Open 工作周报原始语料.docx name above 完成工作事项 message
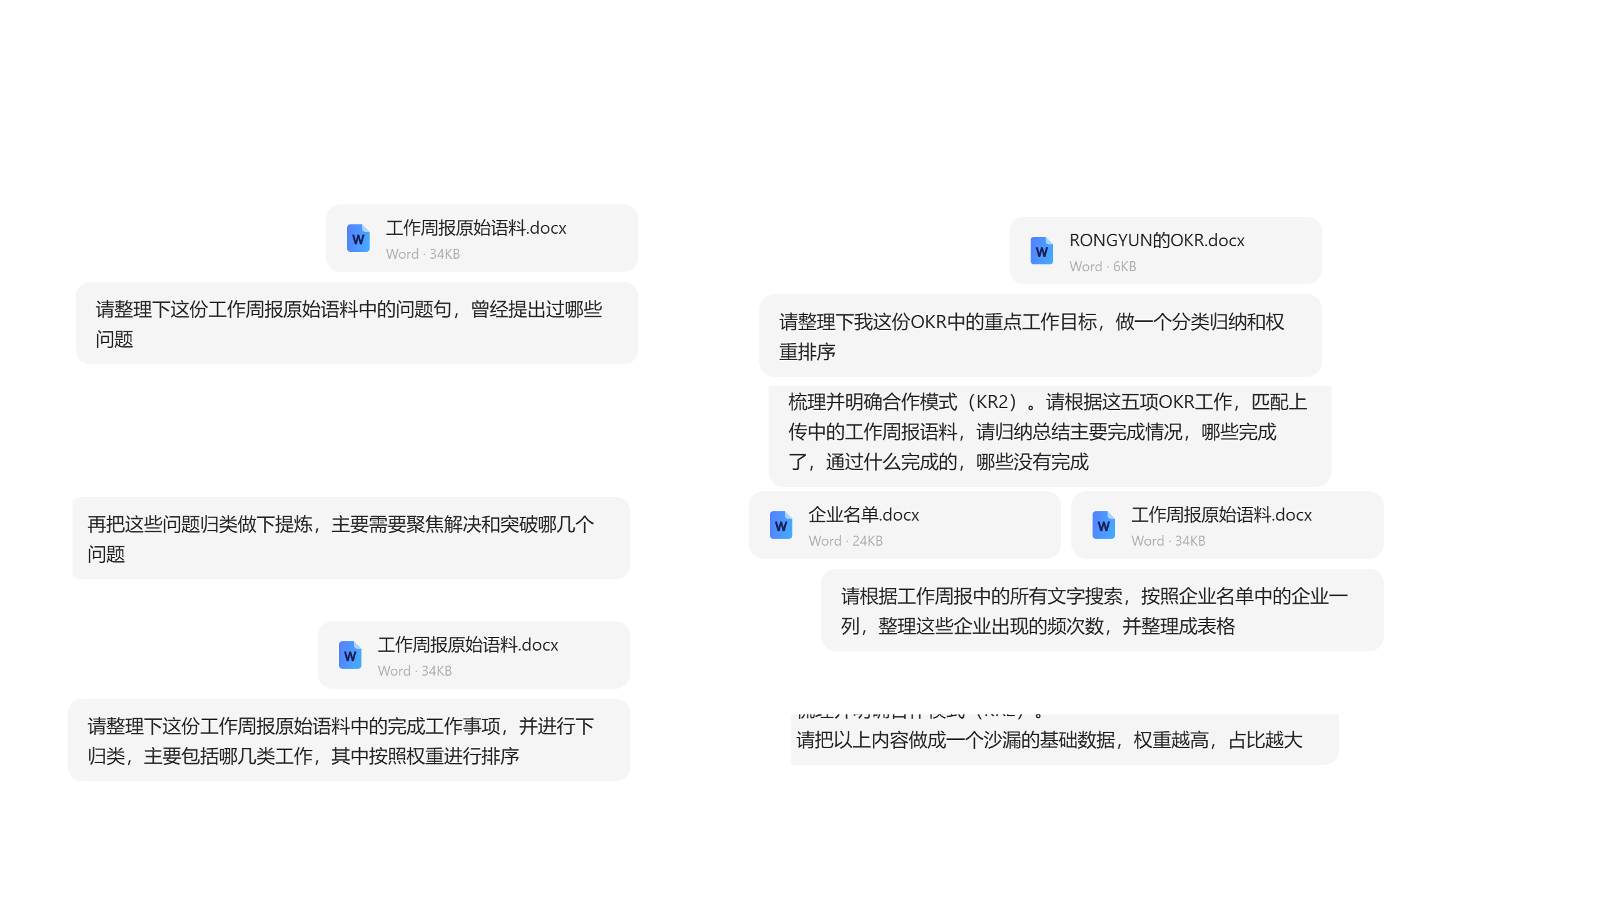This screenshot has width=1601, height=900. click(467, 644)
